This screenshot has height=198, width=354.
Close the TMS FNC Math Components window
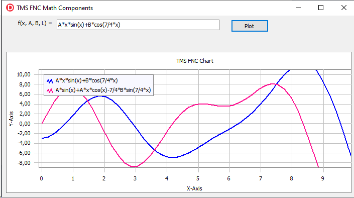coord(344,8)
